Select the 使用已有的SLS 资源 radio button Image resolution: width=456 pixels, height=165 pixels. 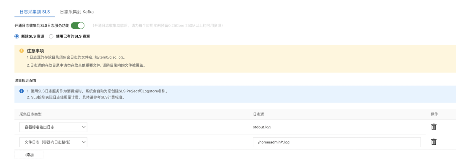click(51, 37)
